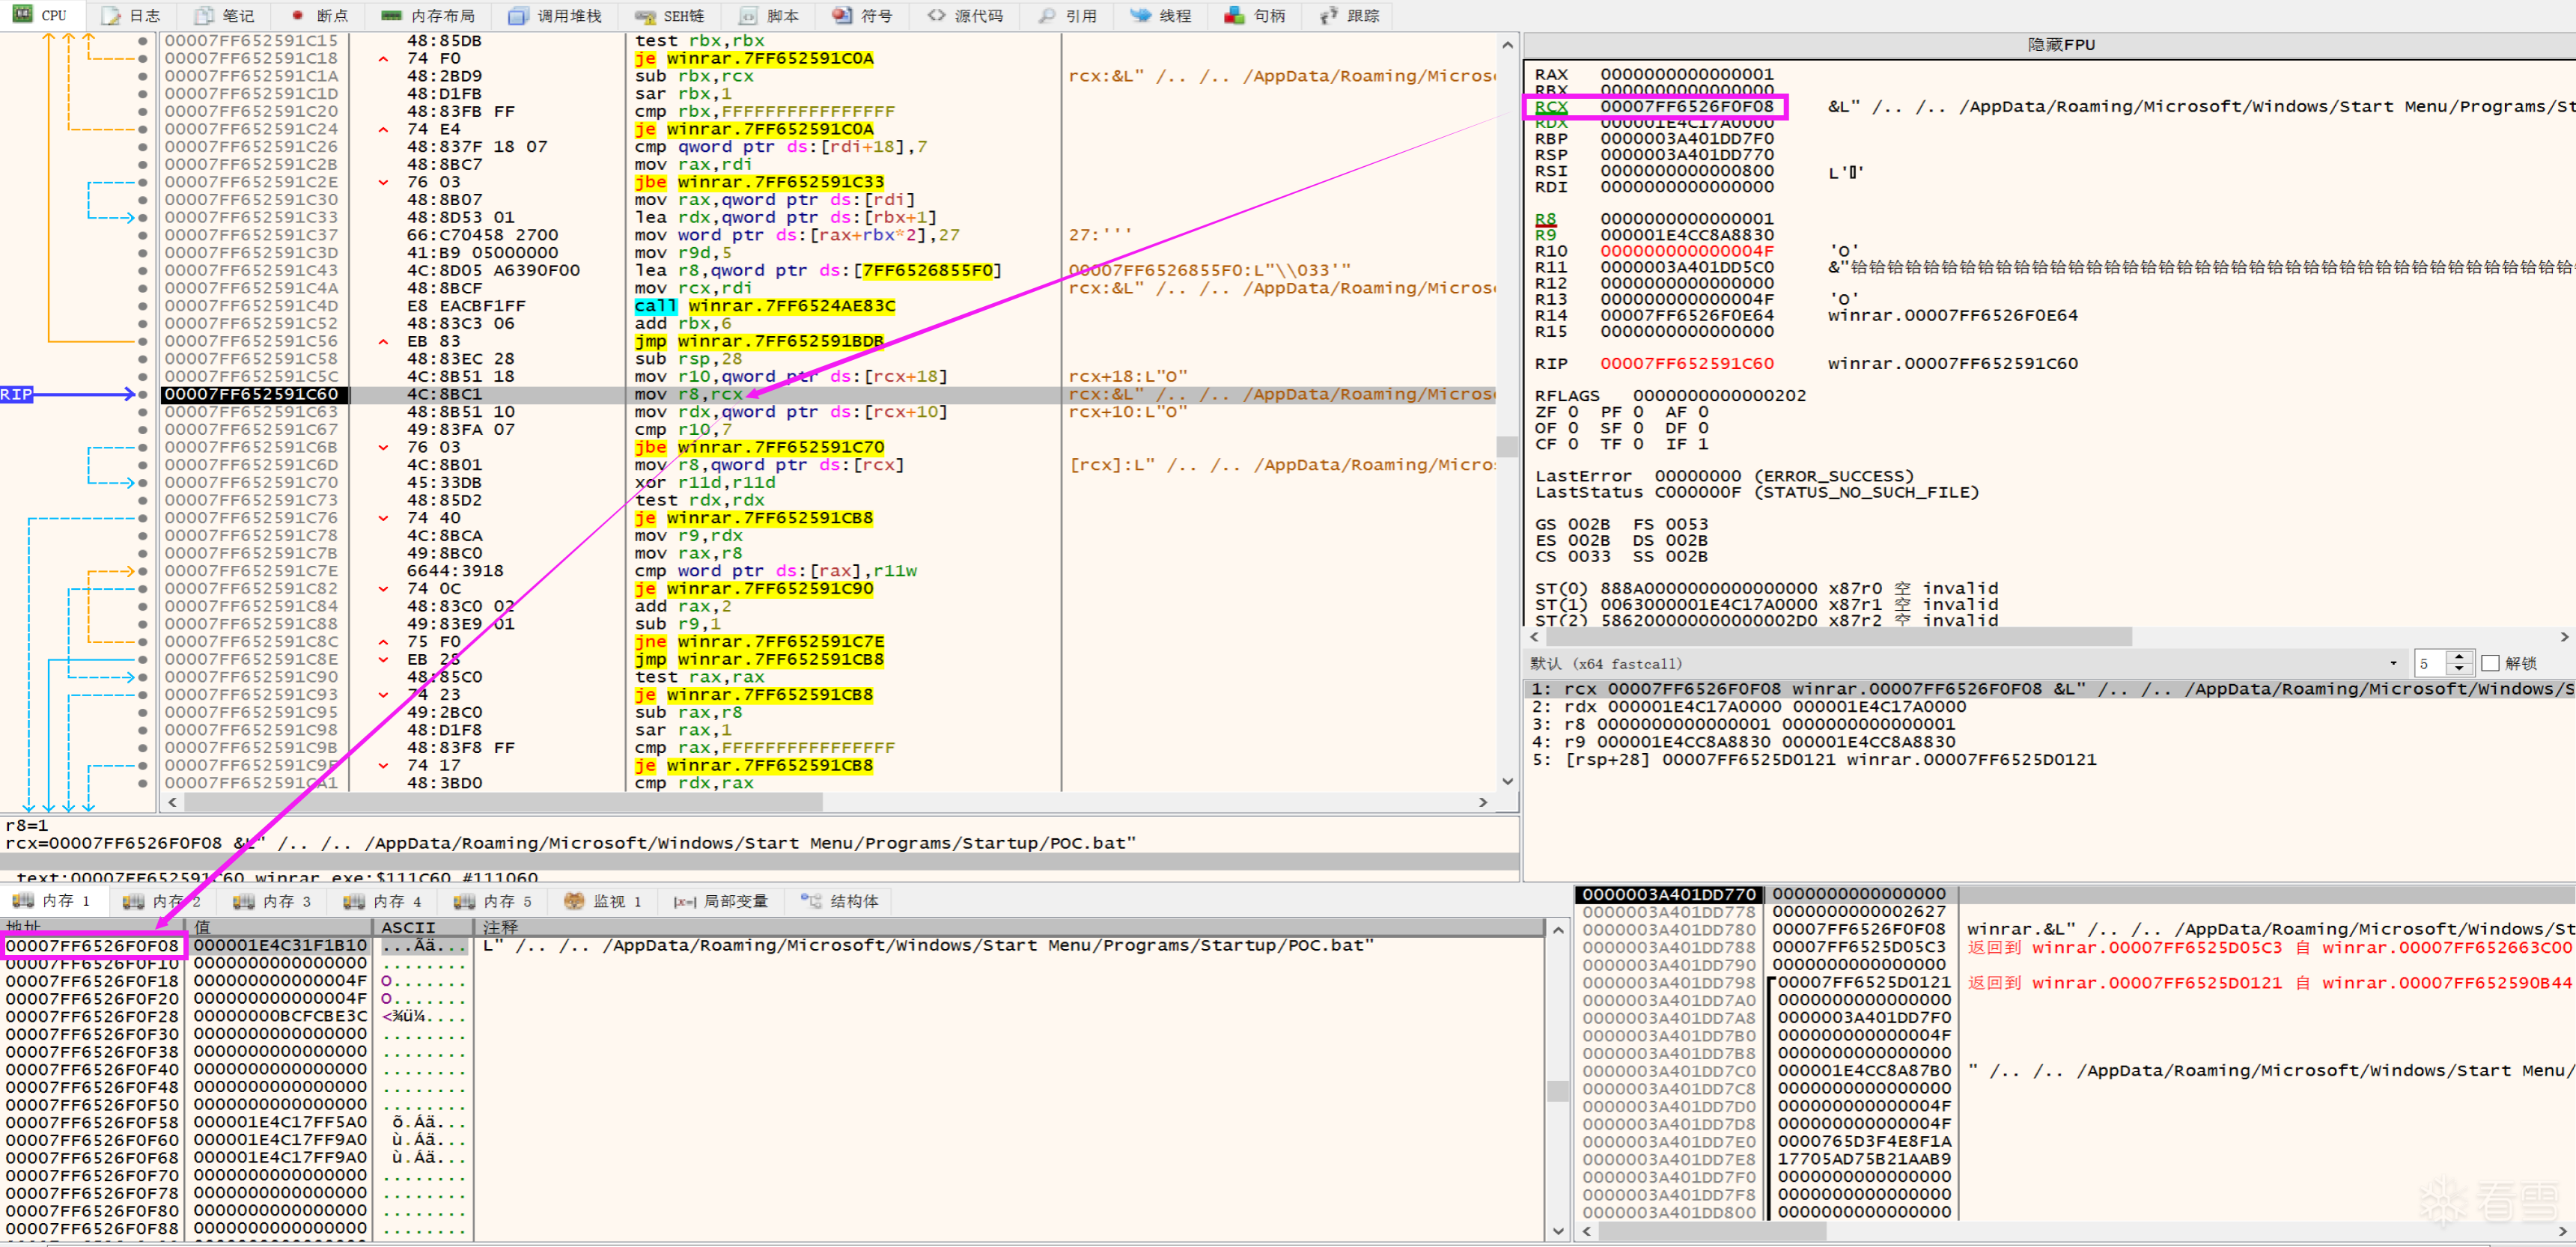Viewport: 2576px width, 1247px height.
Task: Click the 内存布局 memory map tab icon
Action: (391, 15)
